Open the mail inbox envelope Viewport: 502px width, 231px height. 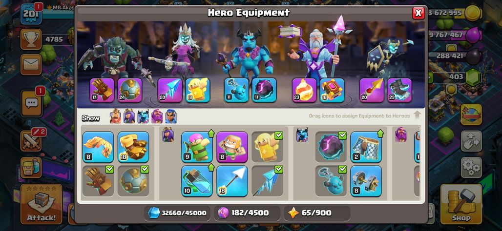coord(31,64)
